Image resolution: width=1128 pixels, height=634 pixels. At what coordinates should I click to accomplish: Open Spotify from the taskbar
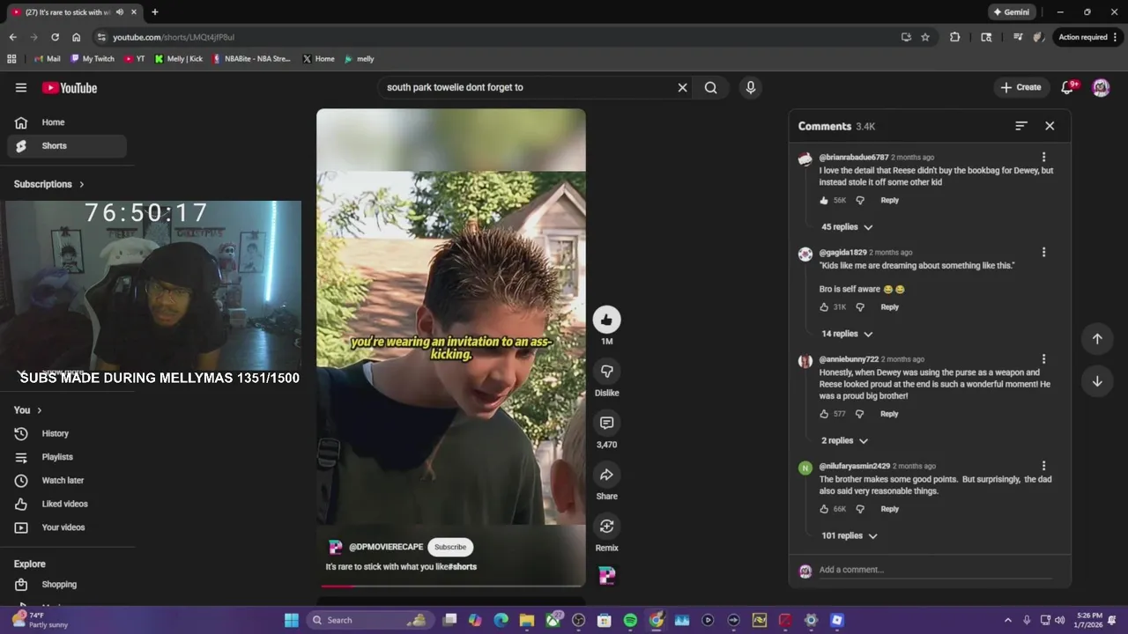[x=630, y=620]
